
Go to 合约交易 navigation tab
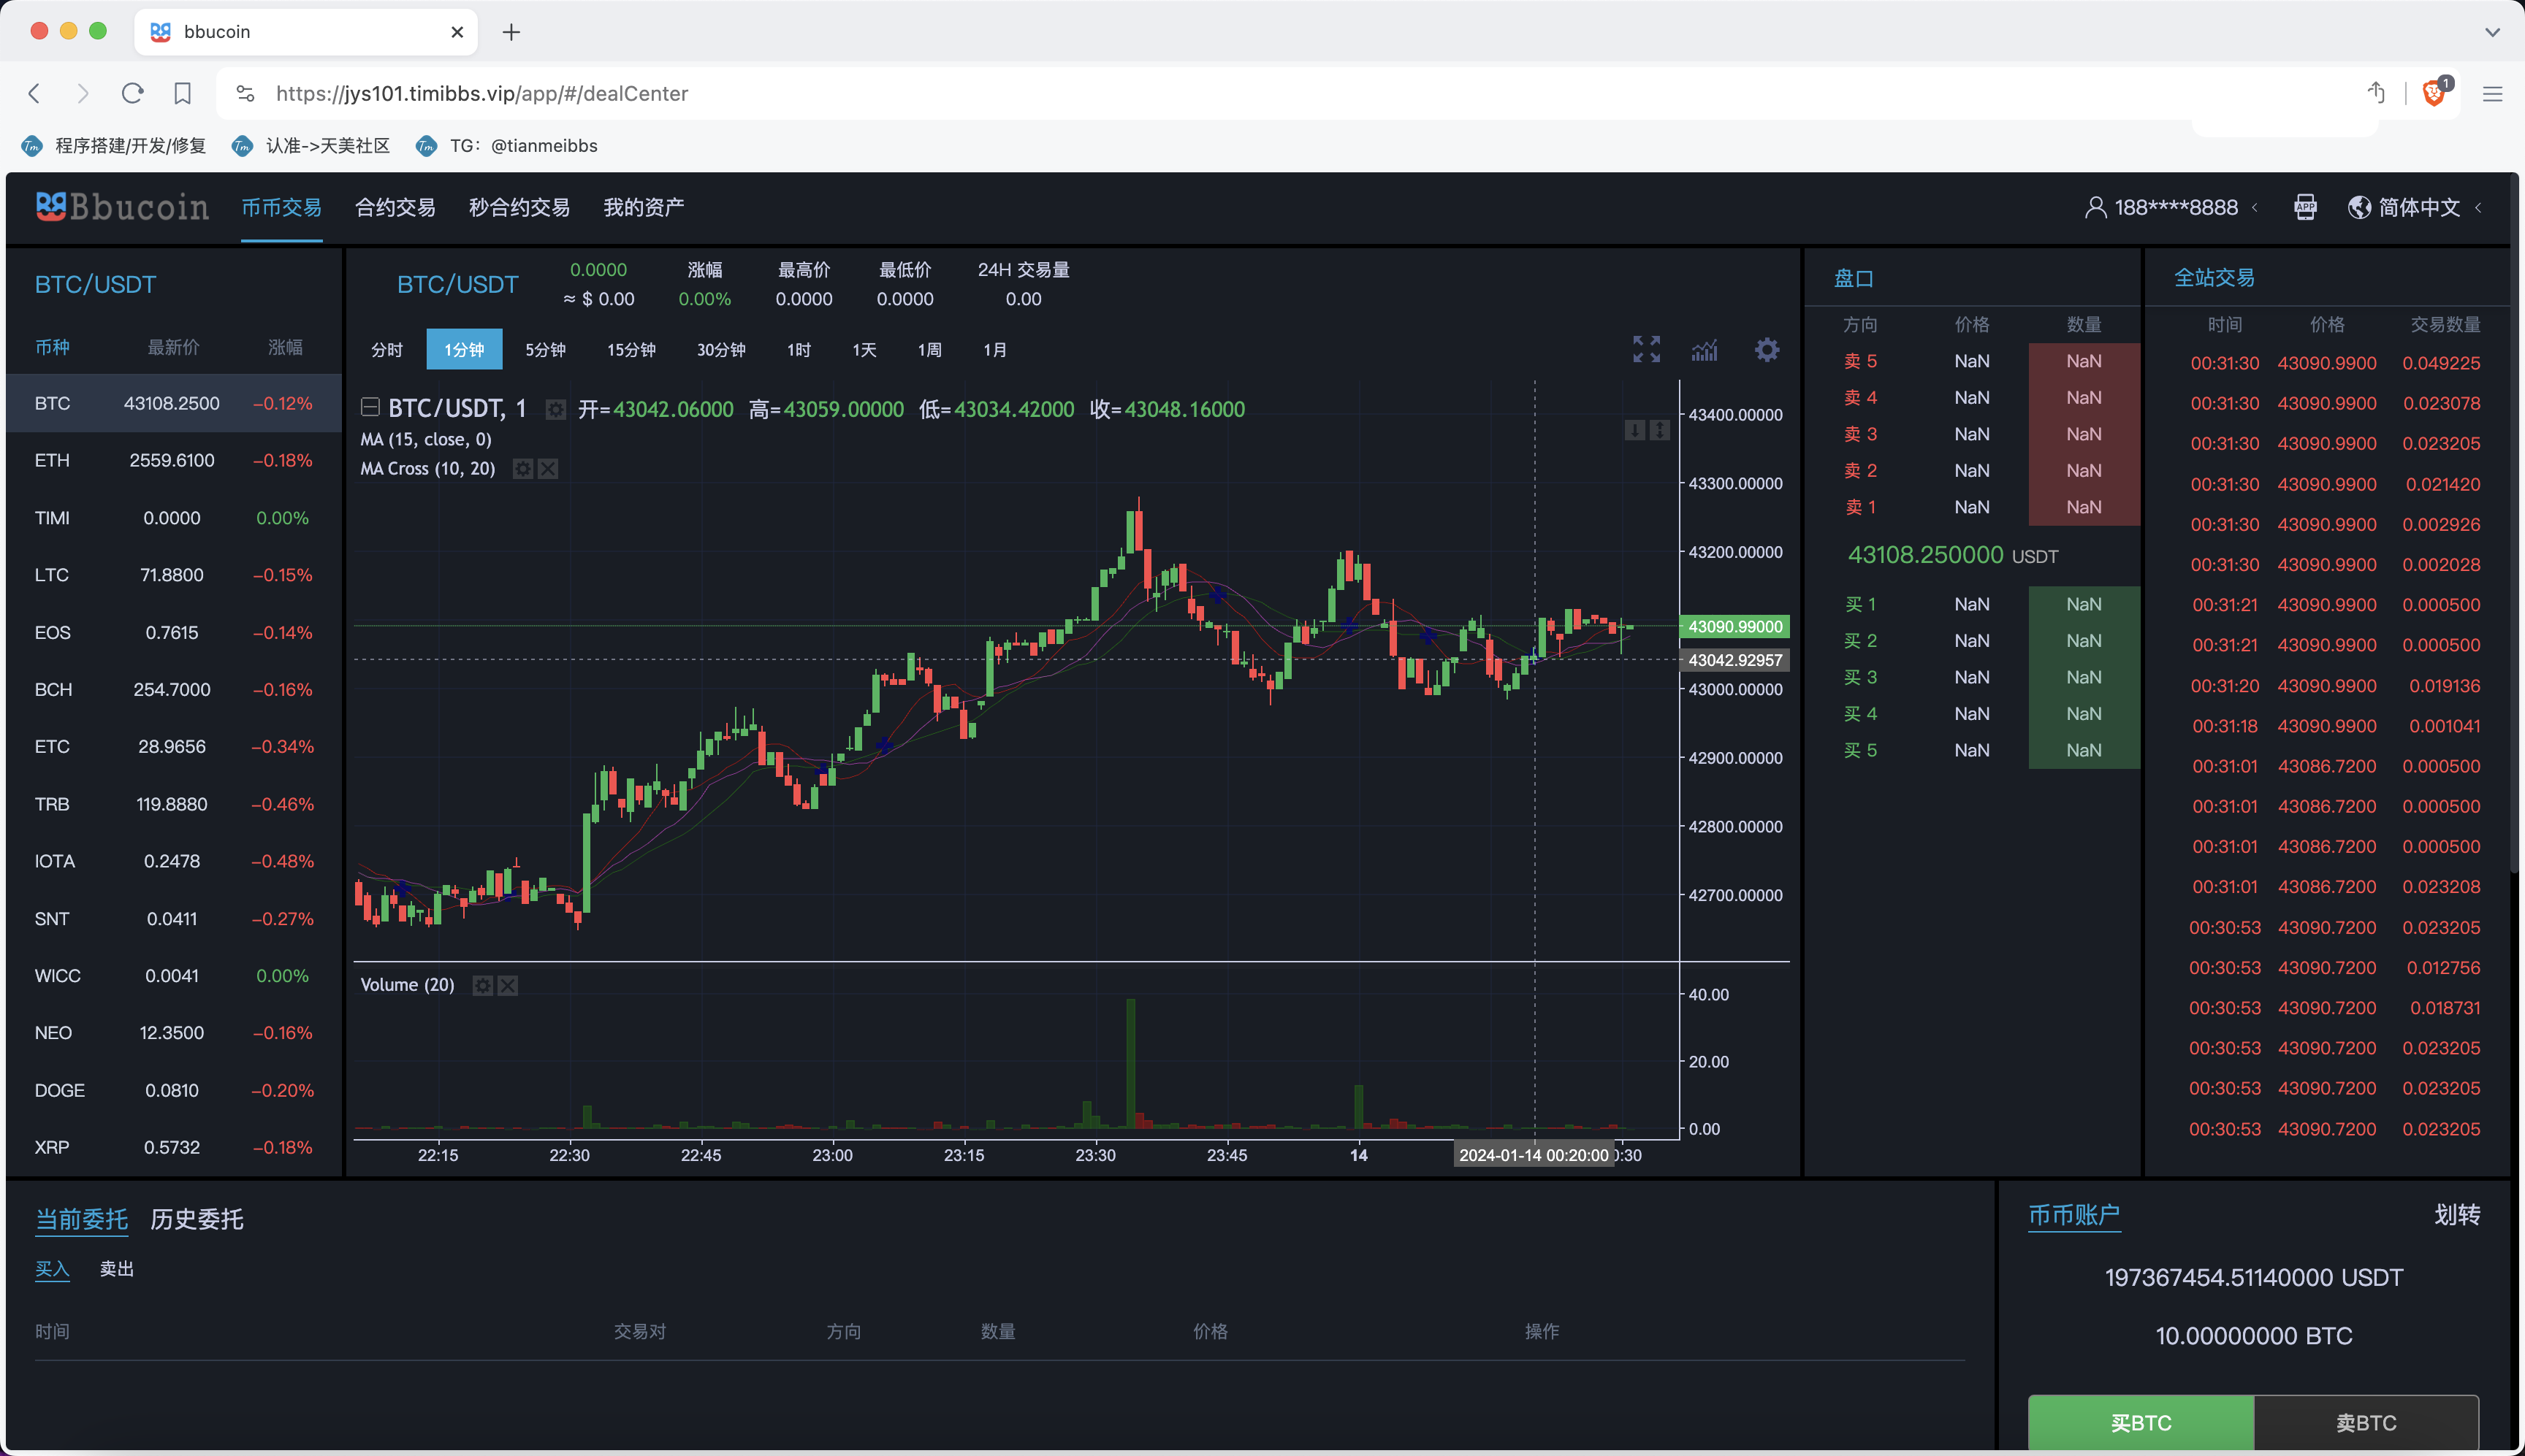(x=395, y=207)
